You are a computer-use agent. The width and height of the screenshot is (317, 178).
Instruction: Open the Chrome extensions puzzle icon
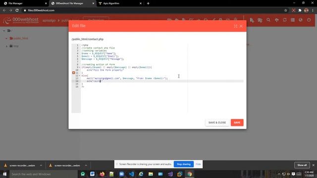300,10
